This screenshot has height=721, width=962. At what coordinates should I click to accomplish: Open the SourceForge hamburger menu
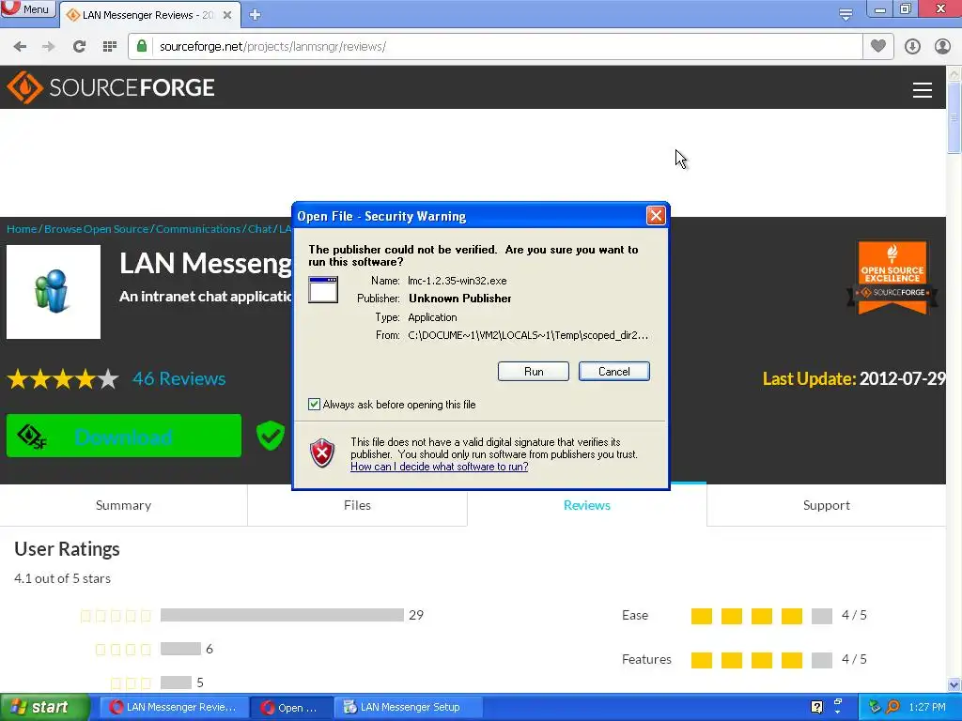(923, 90)
